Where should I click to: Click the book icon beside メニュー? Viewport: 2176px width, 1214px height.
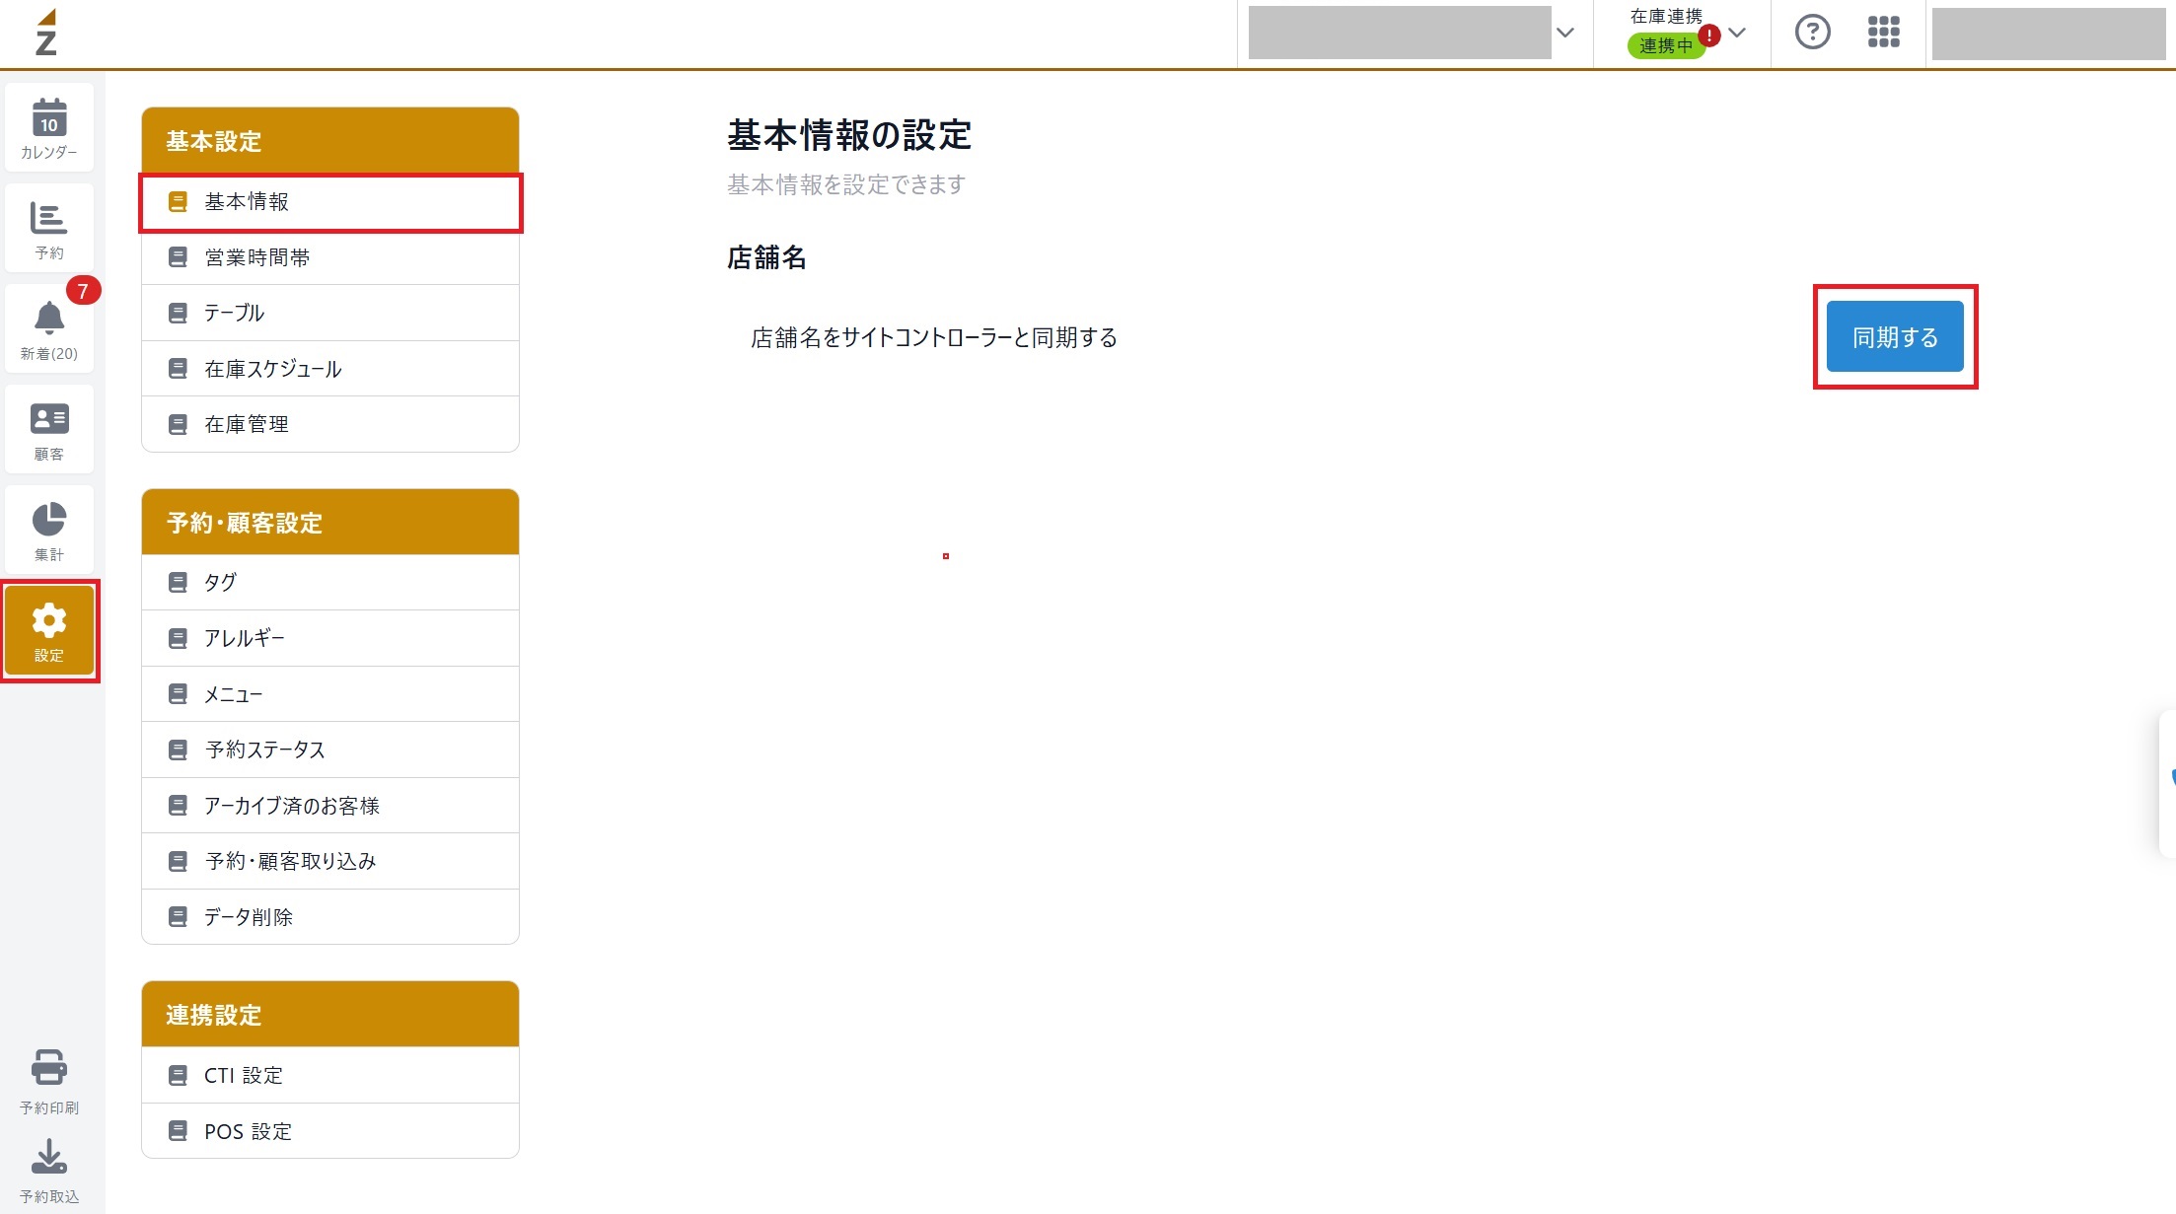click(178, 694)
